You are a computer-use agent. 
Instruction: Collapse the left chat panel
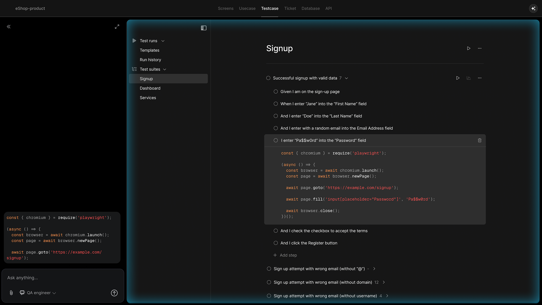[x=8, y=26]
